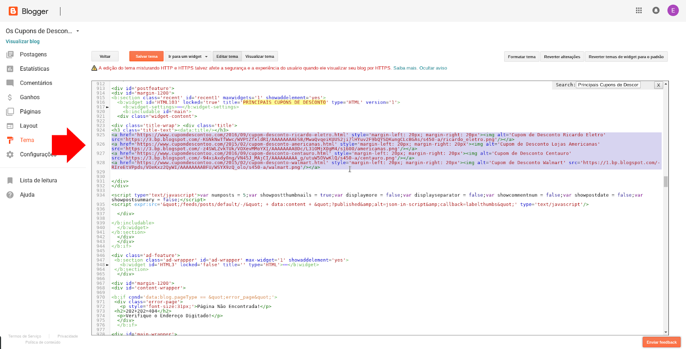The image size is (686, 349).
Task: Open the Privacidade link
Action: pyautogui.click(x=68, y=336)
